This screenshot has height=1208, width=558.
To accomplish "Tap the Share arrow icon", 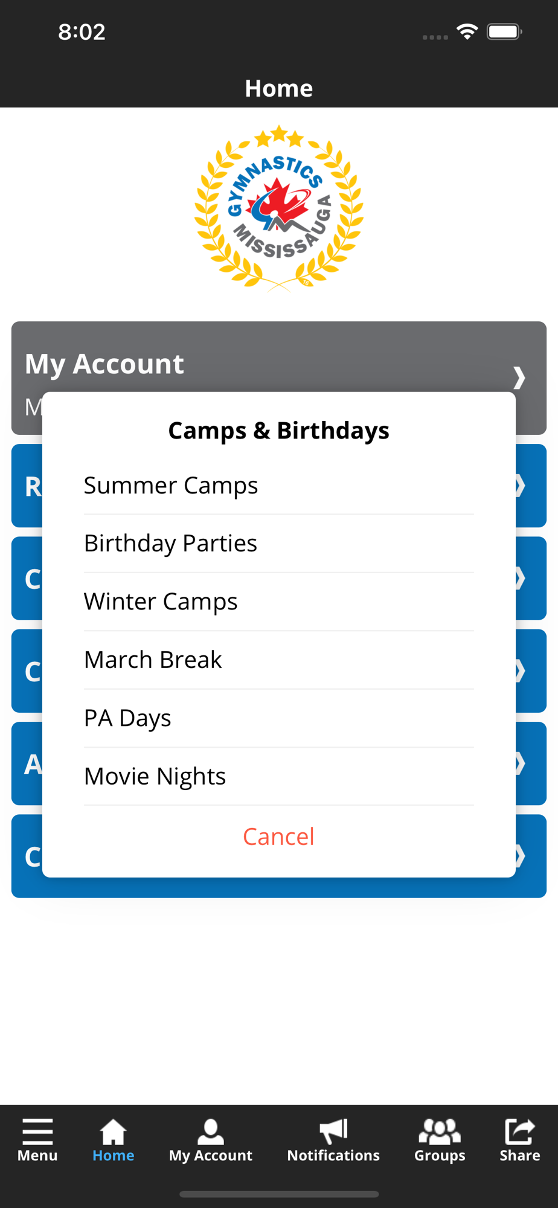I will (x=519, y=1131).
